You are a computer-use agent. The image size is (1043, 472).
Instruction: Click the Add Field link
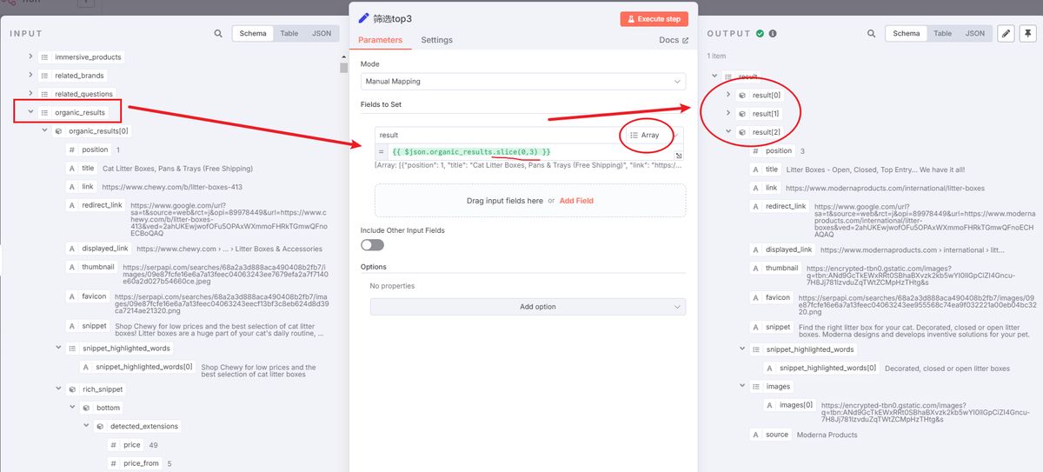[x=576, y=201]
